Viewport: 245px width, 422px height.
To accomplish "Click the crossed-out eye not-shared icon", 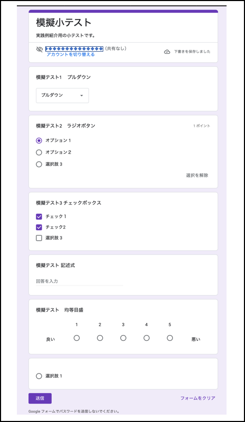I will (40, 49).
